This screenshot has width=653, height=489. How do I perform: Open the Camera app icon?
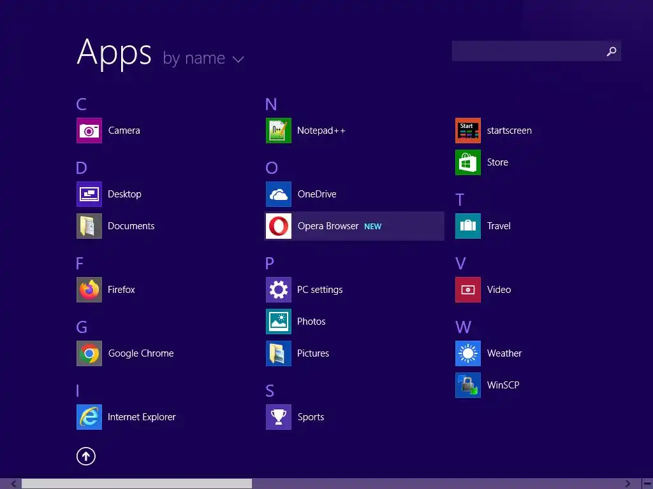89,131
